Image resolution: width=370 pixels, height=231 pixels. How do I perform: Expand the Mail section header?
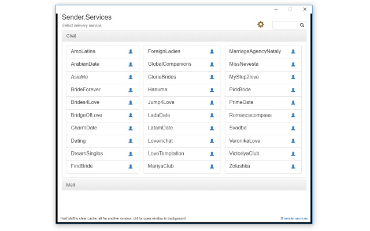pyautogui.click(x=184, y=185)
